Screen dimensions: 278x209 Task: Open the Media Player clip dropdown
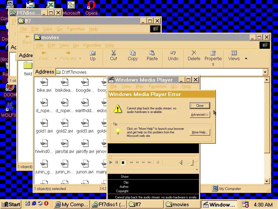pos(197,170)
